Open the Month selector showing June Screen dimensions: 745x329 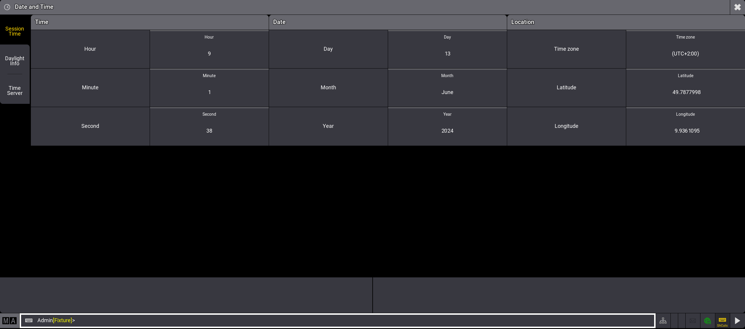[447, 88]
